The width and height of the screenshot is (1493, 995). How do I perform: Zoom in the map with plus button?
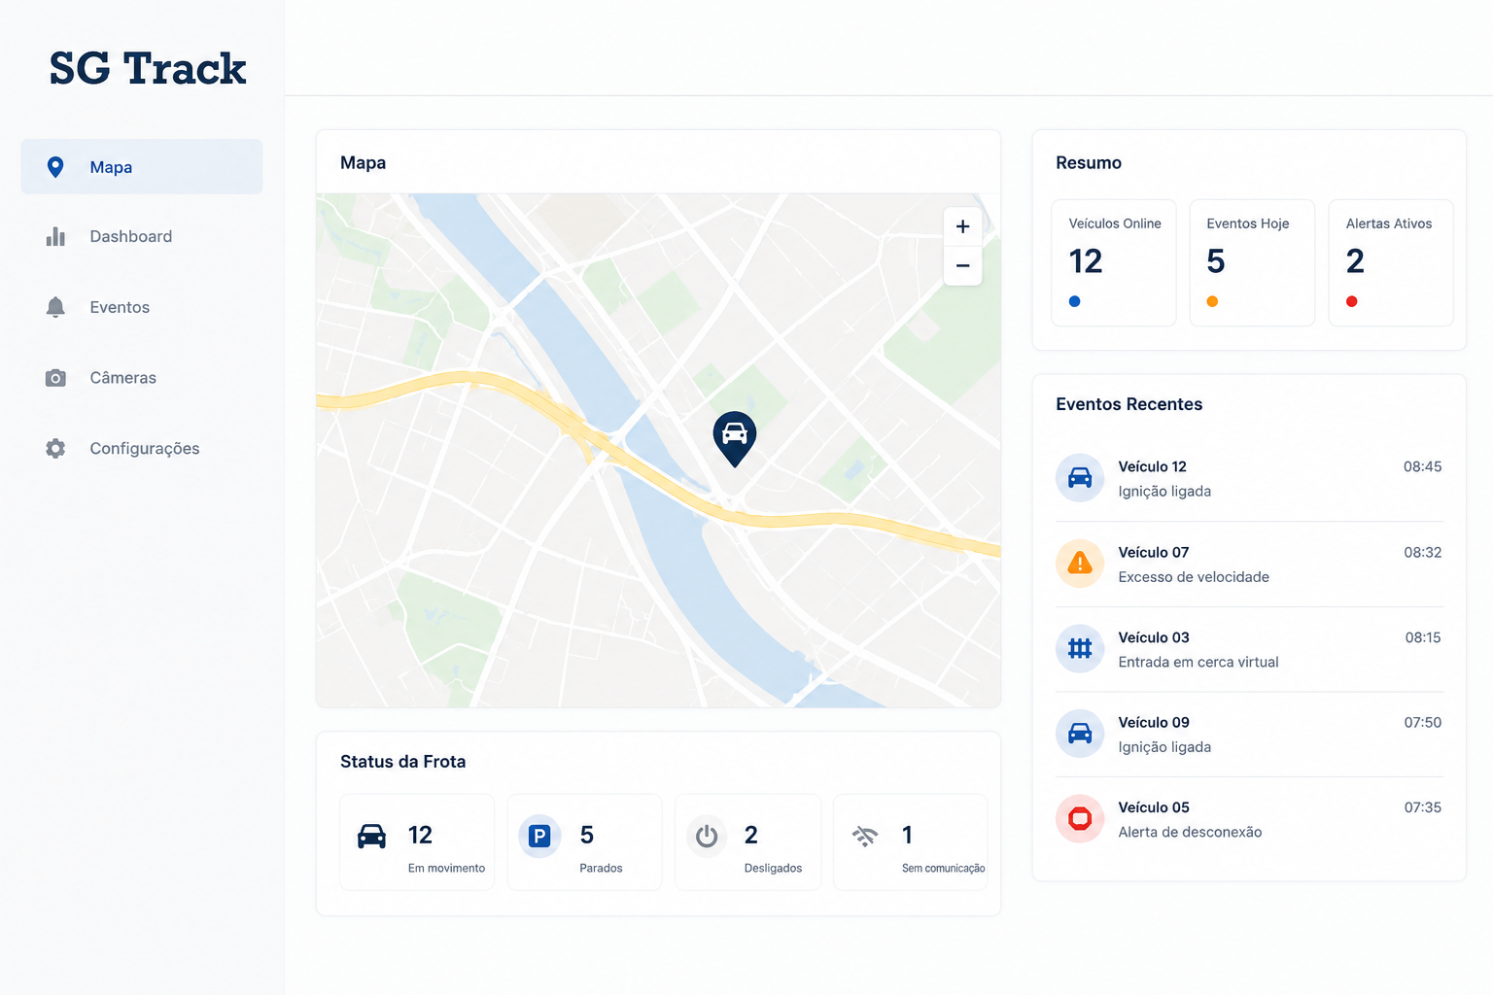(x=962, y=226)
